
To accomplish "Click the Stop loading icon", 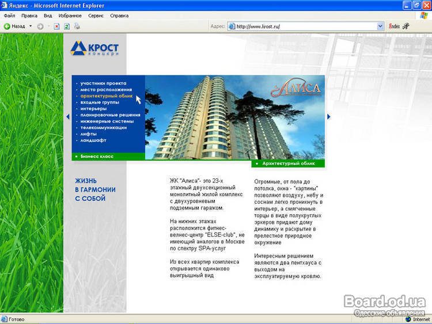I will (x=57, y=26).
